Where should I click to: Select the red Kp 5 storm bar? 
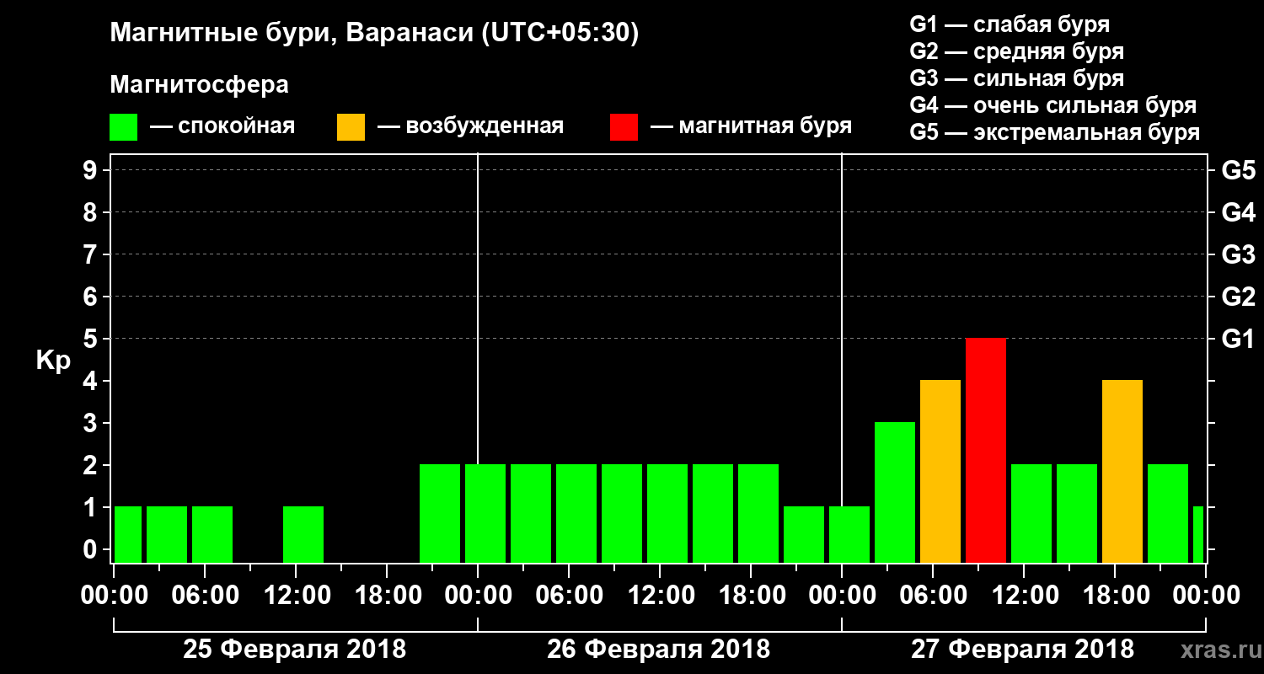pyautogui.click(x=986, y=450)
